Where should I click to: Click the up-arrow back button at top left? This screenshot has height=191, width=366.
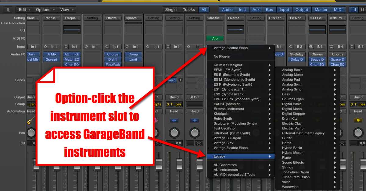pos(8,9)
